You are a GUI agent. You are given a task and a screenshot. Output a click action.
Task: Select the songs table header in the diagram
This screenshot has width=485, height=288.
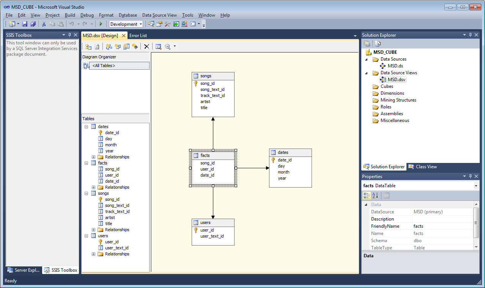click(x=213, y=76)
